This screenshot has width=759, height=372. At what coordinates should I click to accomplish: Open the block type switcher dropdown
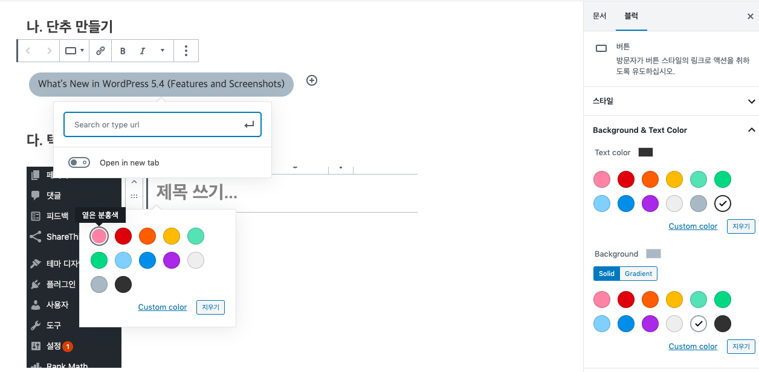(74, 51)
